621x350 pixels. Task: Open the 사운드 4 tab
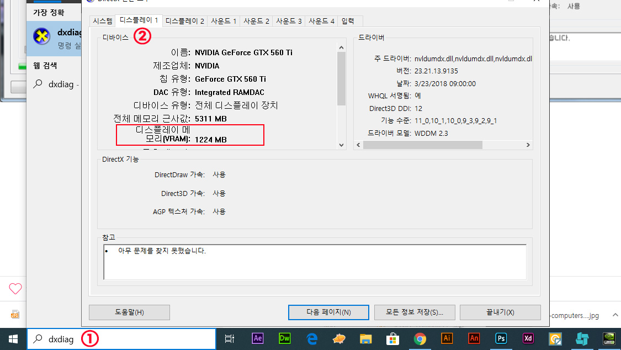pyautogui.click(x=322, y=21)
